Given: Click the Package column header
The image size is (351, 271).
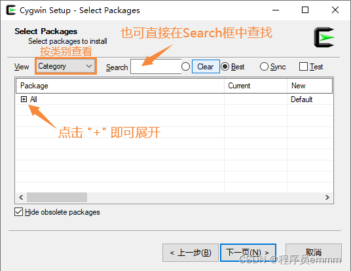Looking at the screenshot, I should click(x=120, y=86).
